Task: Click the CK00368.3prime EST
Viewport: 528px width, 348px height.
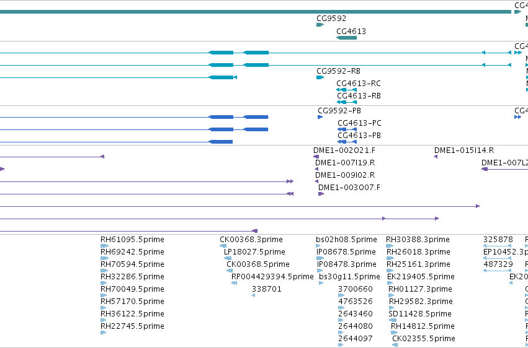Action: (223, 246)
